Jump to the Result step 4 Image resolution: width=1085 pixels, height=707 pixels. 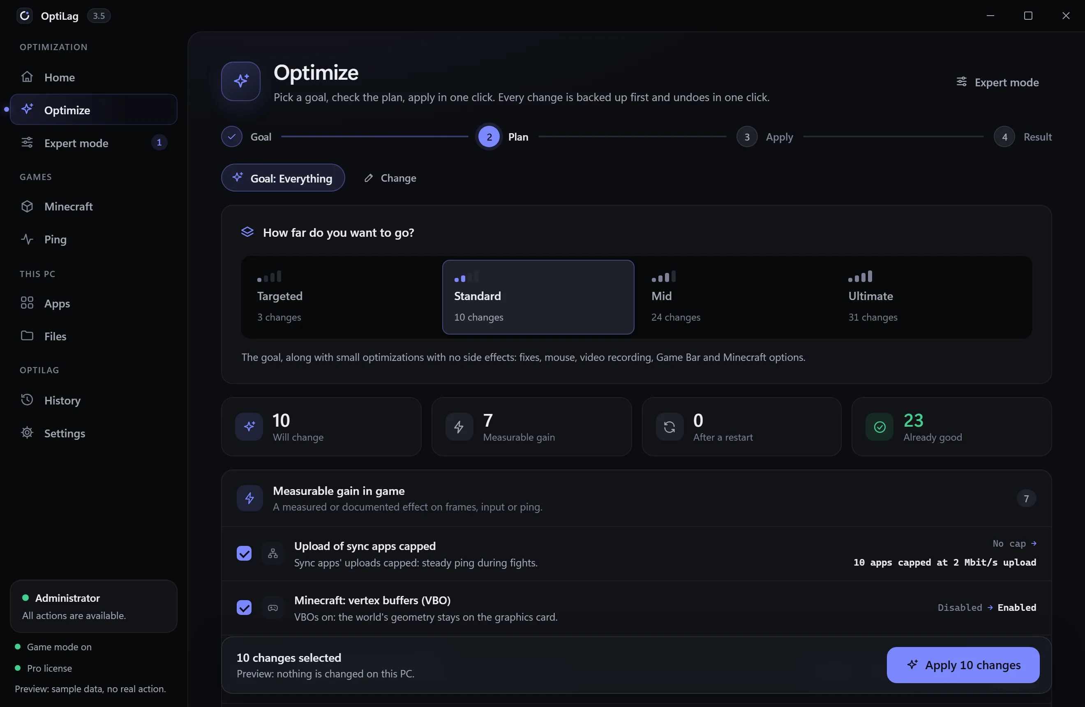(1023, 137)
